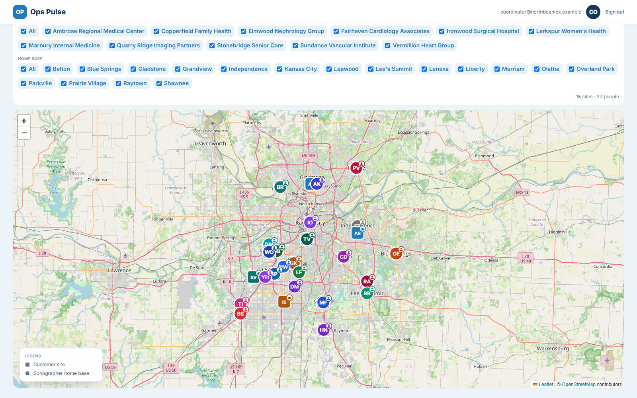Open the CO user avatar
Viewport: 637px width, 398px height.
pos(593,12)
